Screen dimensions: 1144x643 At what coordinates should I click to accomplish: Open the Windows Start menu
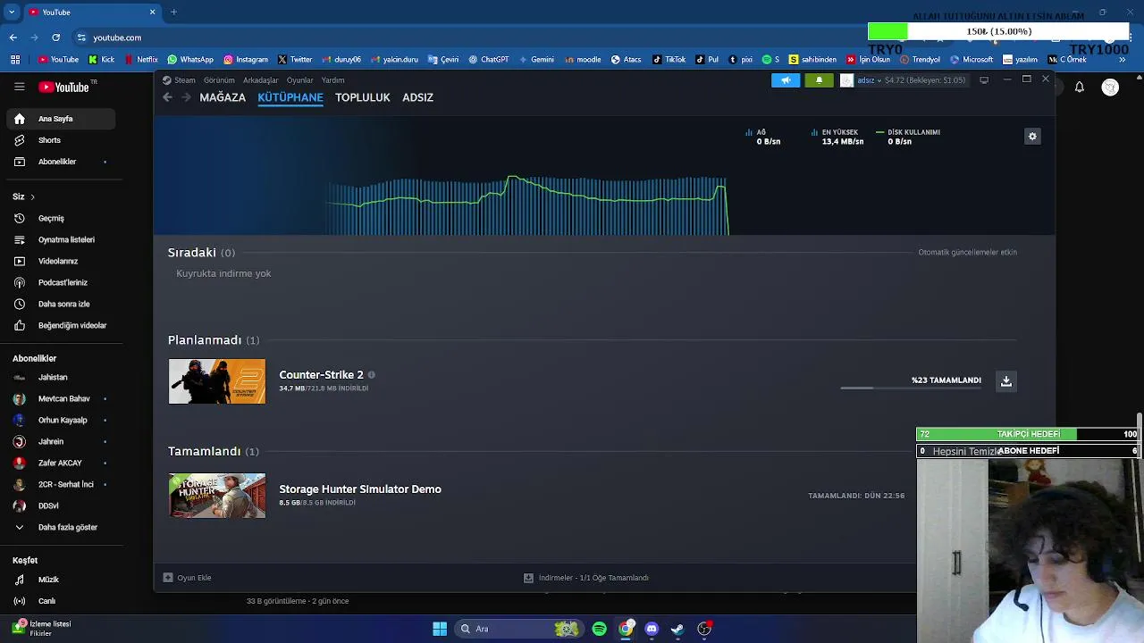(x=440, y=629)
